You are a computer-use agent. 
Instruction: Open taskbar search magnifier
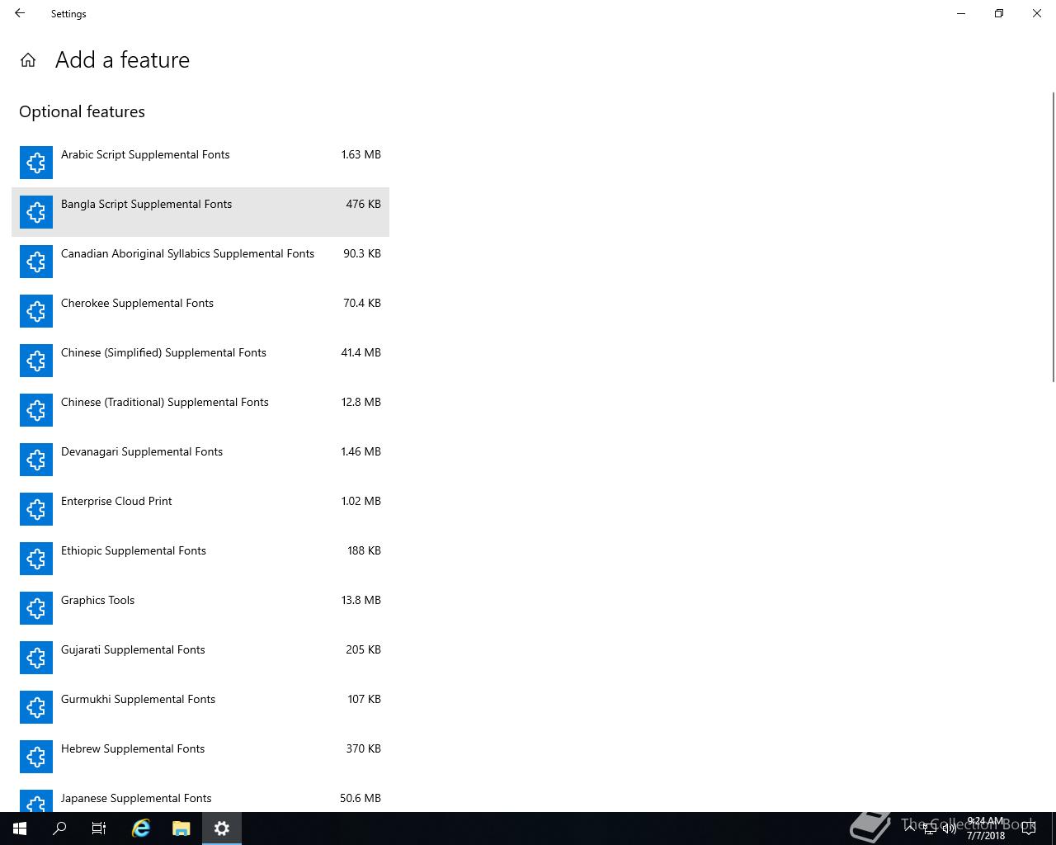pyautogui.click(x=59, y=828)
